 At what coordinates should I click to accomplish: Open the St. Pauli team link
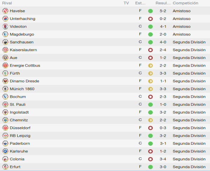(18, 104)
